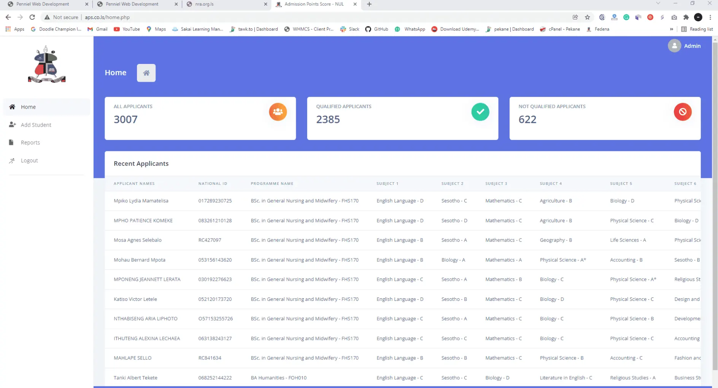Open the Chrome three-dot menu

[710, 17]
